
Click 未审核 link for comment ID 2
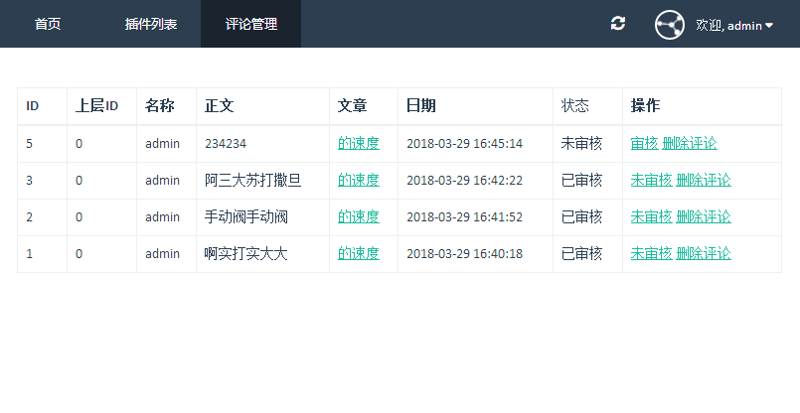tap(651, 216)
